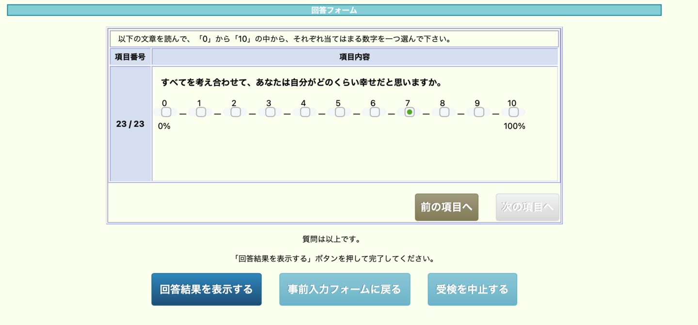Click the selected rating 7 radio
Image resolution: width=698 pixels, height=325 pixels.
tap(410, 112)
